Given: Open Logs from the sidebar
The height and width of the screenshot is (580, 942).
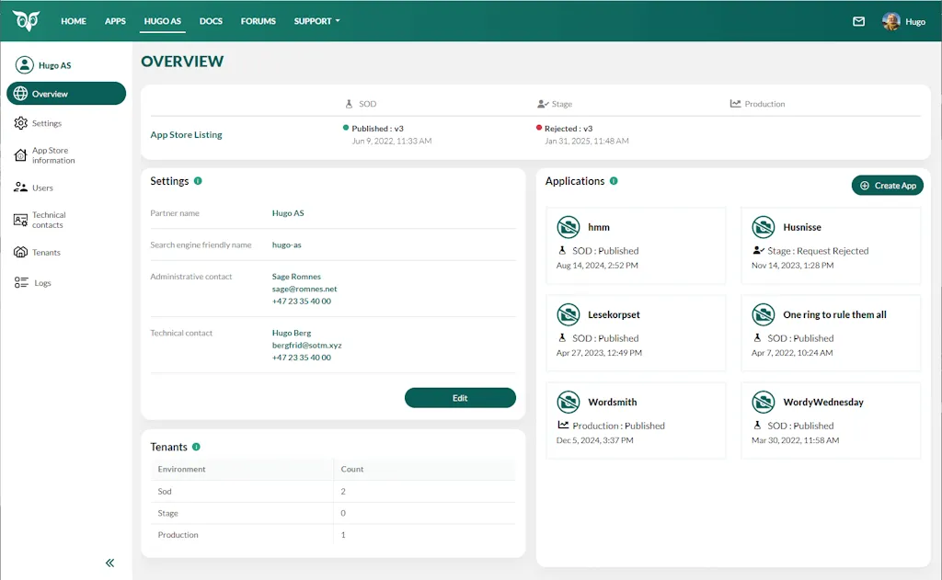Looking at the screenshot, I should 42,283.
